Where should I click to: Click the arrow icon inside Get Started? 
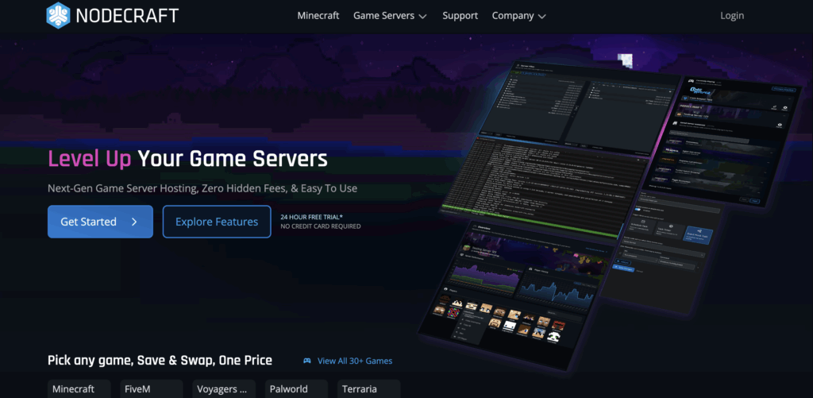(x=134, y=222)
